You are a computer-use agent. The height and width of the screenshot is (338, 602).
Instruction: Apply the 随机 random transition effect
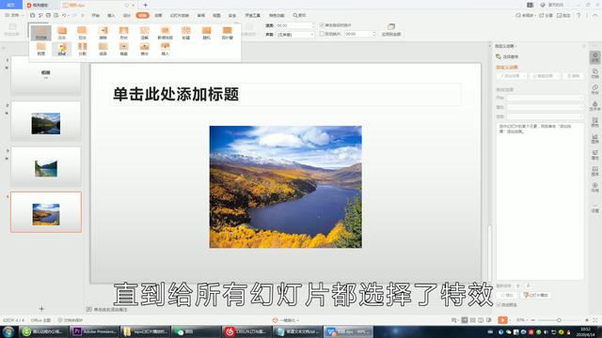pos(207,34)
